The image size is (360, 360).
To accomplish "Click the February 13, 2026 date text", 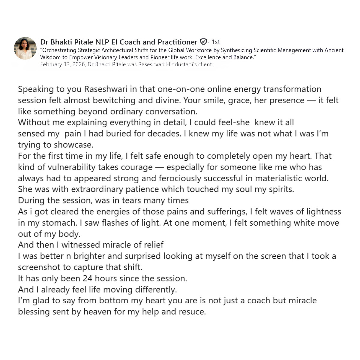I will click(63, 64).
